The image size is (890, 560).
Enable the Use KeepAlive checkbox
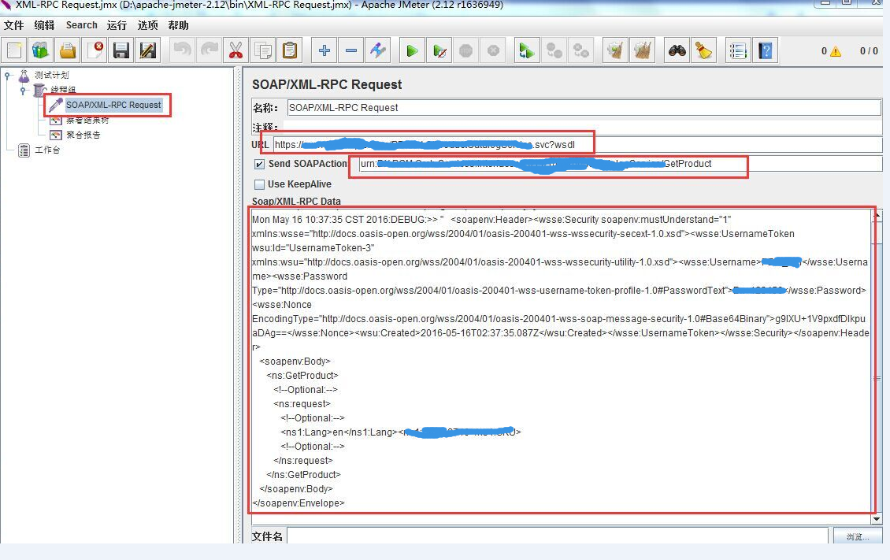coord(259,184)
